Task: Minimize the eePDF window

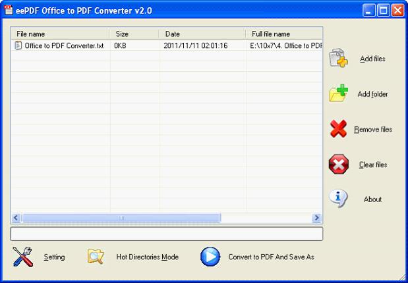Action: (x=368, y=11)
